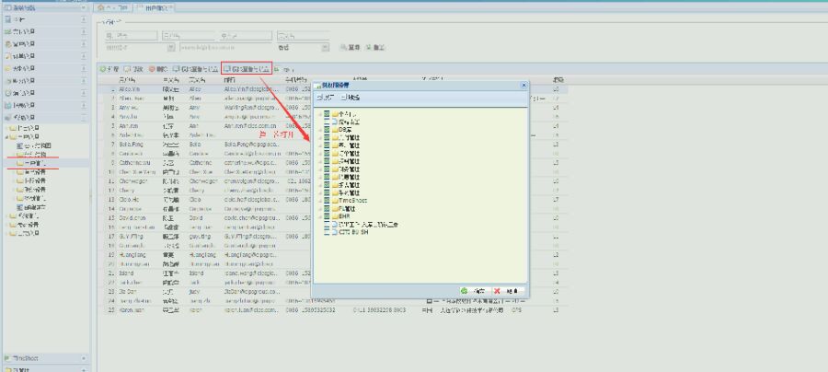Image resolution: width=828 pixels, height=372 pixels.
Task: Click the house icon on the home tab
Action: coord(101,8)
